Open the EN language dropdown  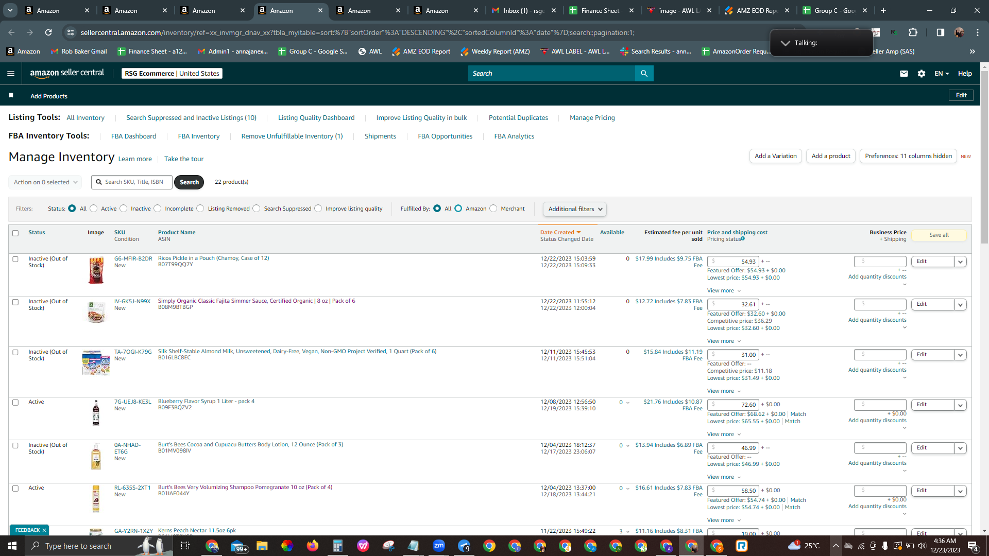point(942,74)
